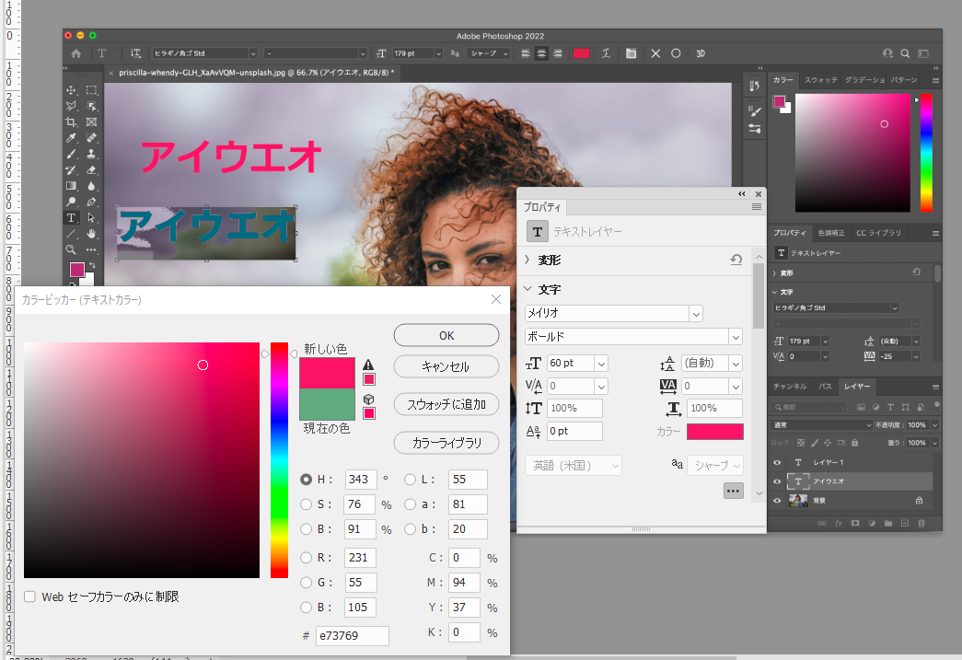Open the スウォッチ panel tab
Viewport: 962px width, 660px height.
click(x=822, y=79)
